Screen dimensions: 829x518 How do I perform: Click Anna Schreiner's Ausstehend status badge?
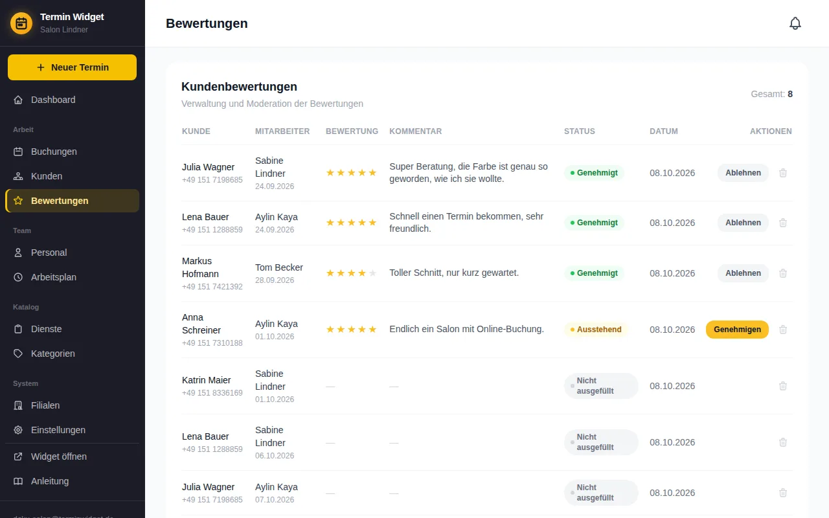pos(596,330)
